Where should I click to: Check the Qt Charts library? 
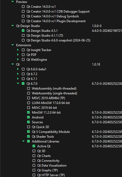34,156
